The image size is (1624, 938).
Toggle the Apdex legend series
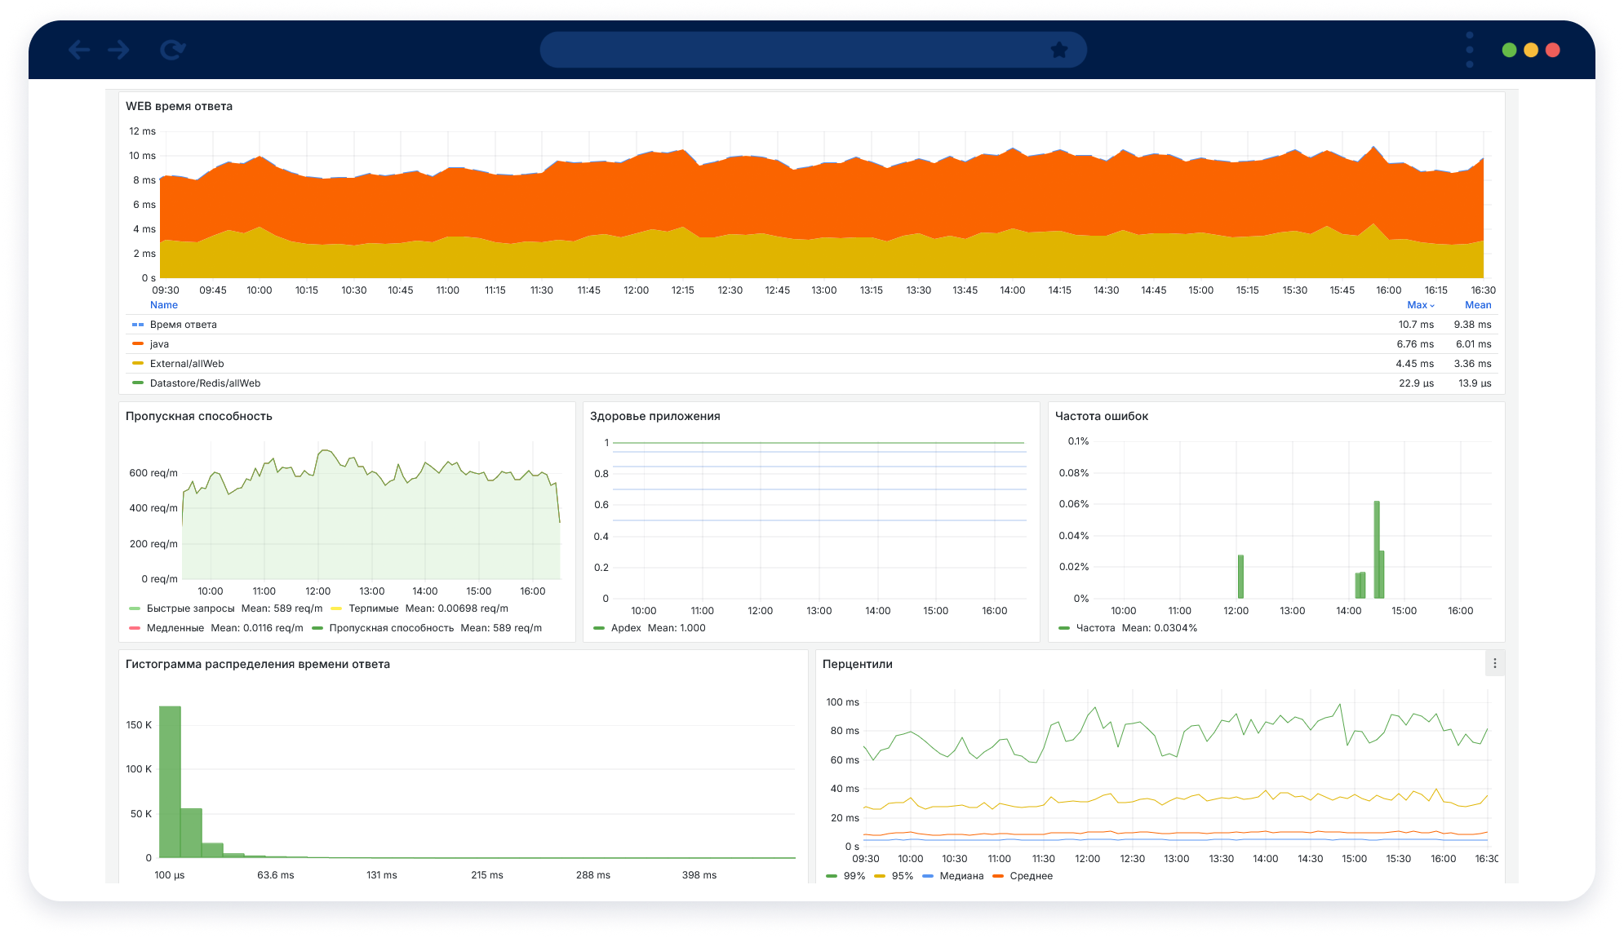point(626,628)
